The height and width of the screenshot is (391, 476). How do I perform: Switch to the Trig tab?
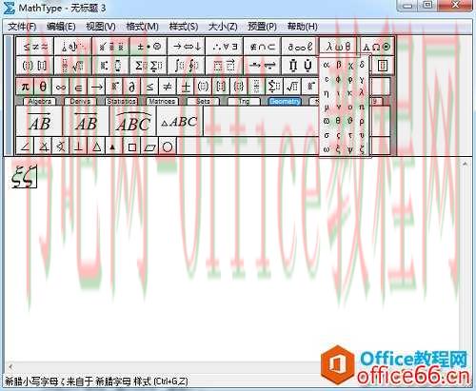tap(244, 101)
